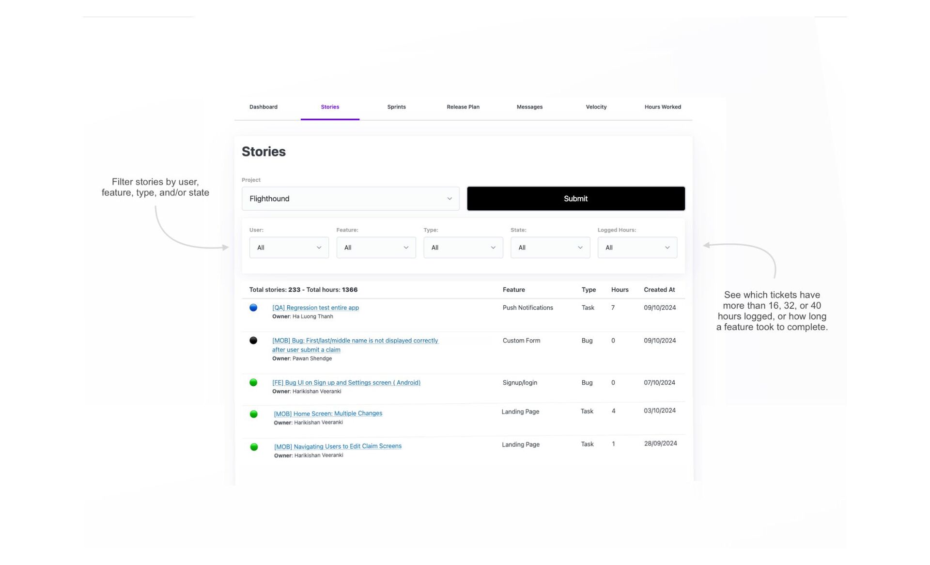Click the Feature column header

coord(513,290)
